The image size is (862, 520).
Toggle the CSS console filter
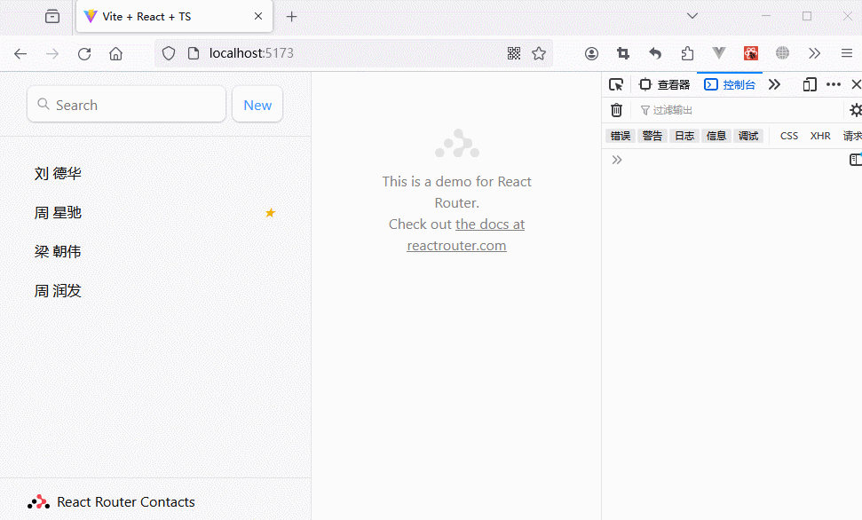point(788,136)
